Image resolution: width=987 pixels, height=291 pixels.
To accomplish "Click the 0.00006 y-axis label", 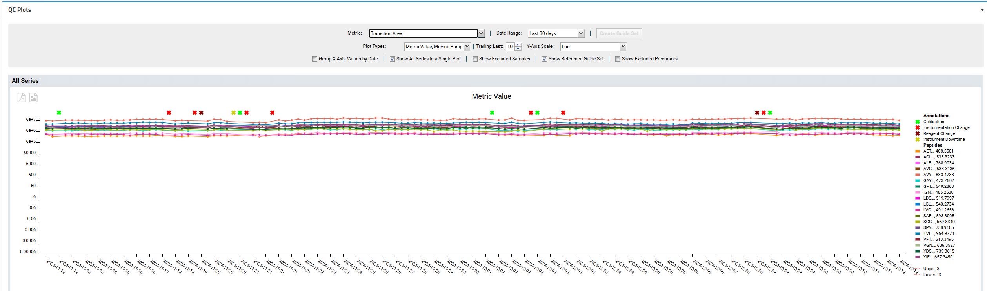I will click(x=28, y=251).
